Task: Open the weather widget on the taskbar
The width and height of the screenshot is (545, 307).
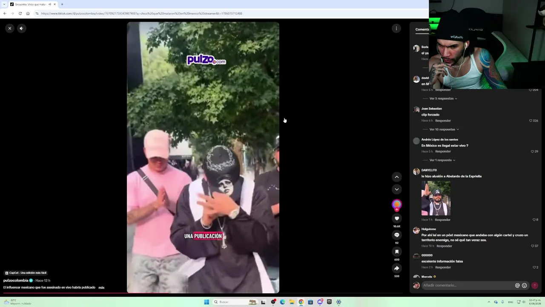Action: [x=18, y=302]
